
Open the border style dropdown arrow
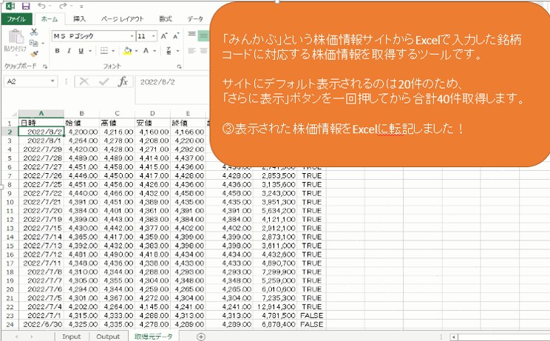coord(113,51)
